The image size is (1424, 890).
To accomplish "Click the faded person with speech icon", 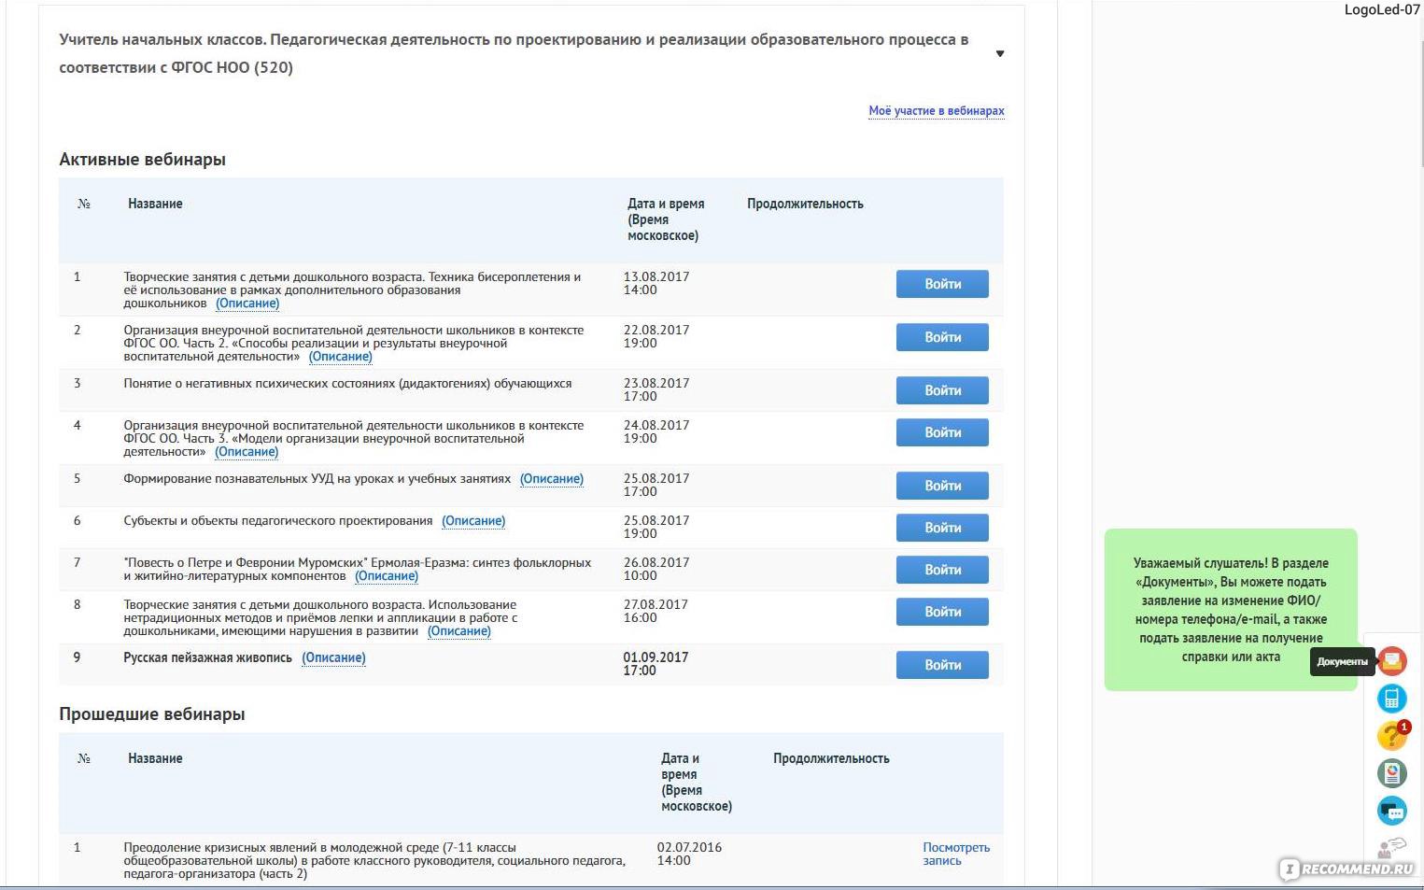I will tap(1392, 847).
